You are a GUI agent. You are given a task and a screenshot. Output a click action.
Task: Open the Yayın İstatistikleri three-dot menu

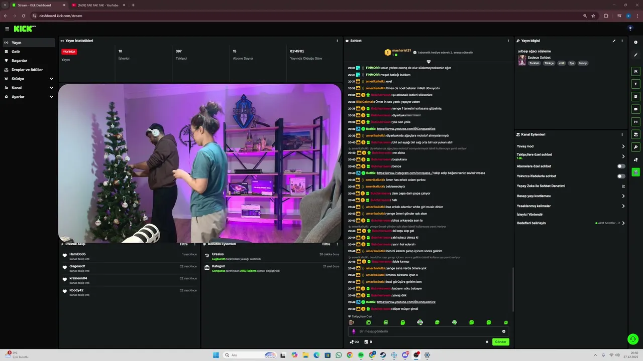click(337, 41)
